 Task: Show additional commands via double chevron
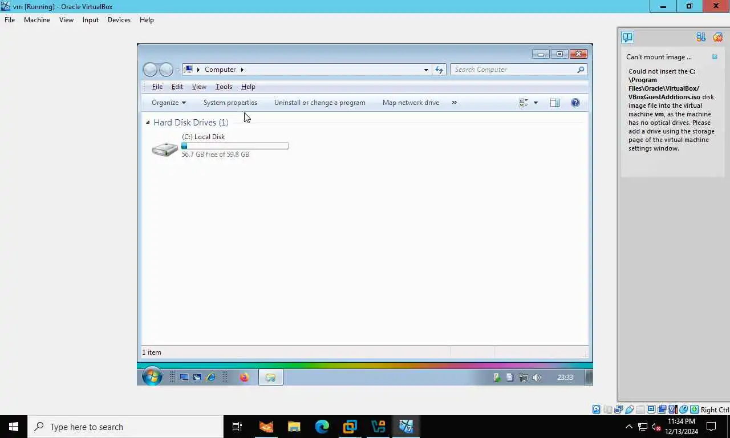[455, 103]
